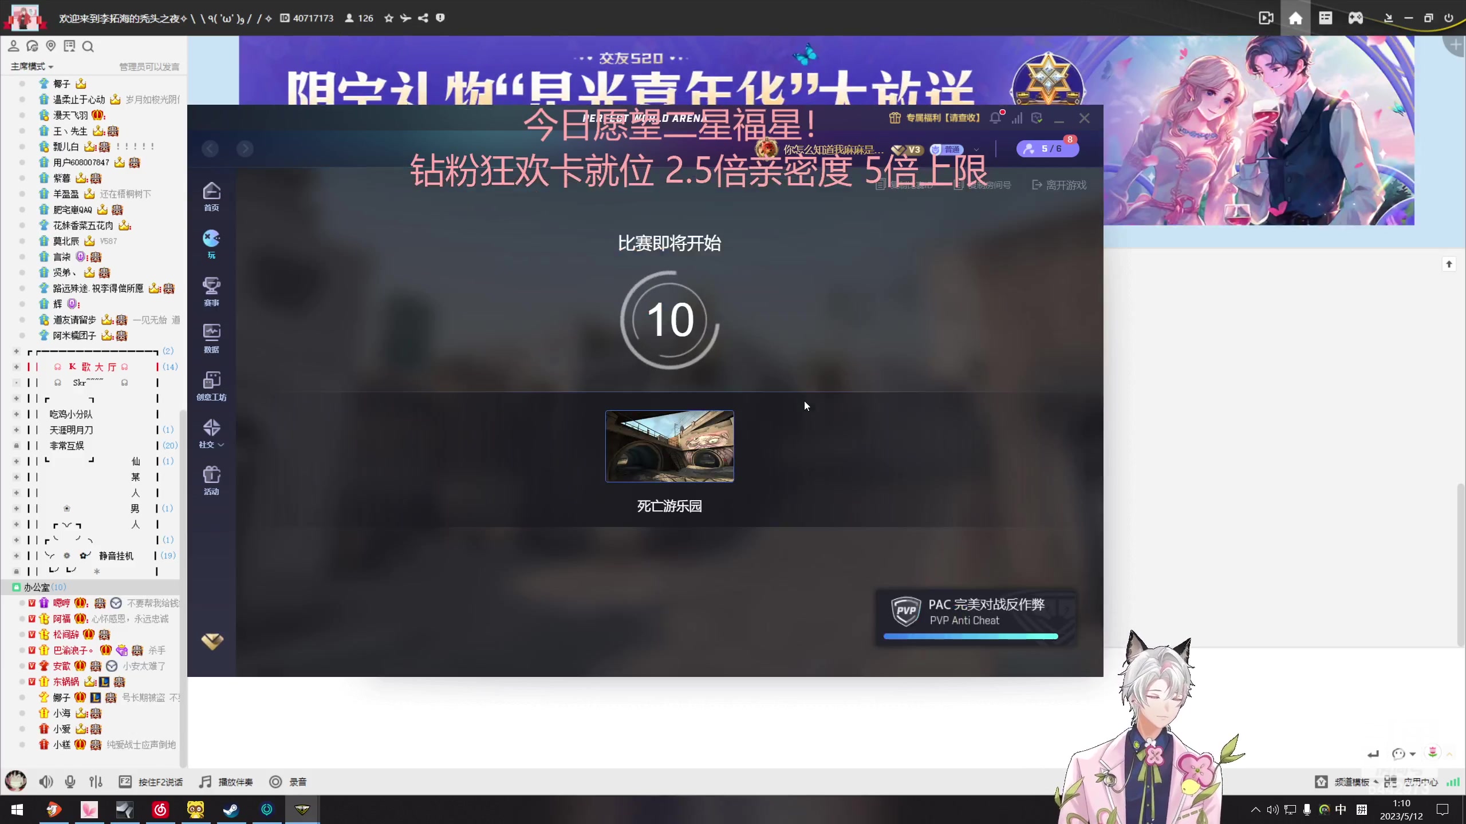
Task: Open Steam from the Windows taskbar
Action: (x=231, y=810)
